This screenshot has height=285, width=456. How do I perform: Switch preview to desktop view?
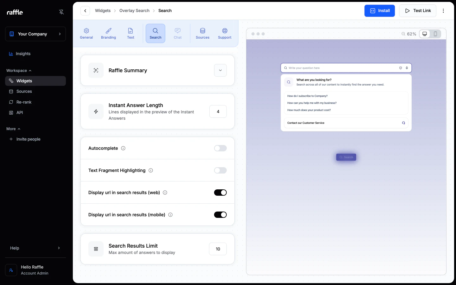tap(425, 34)
